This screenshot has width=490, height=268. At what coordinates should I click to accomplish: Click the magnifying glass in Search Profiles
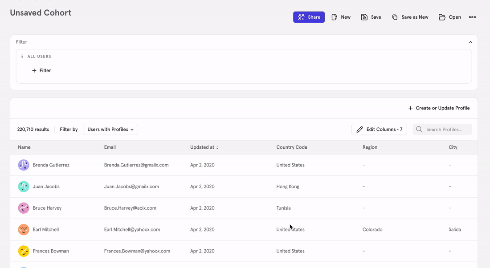pos(419,129)
